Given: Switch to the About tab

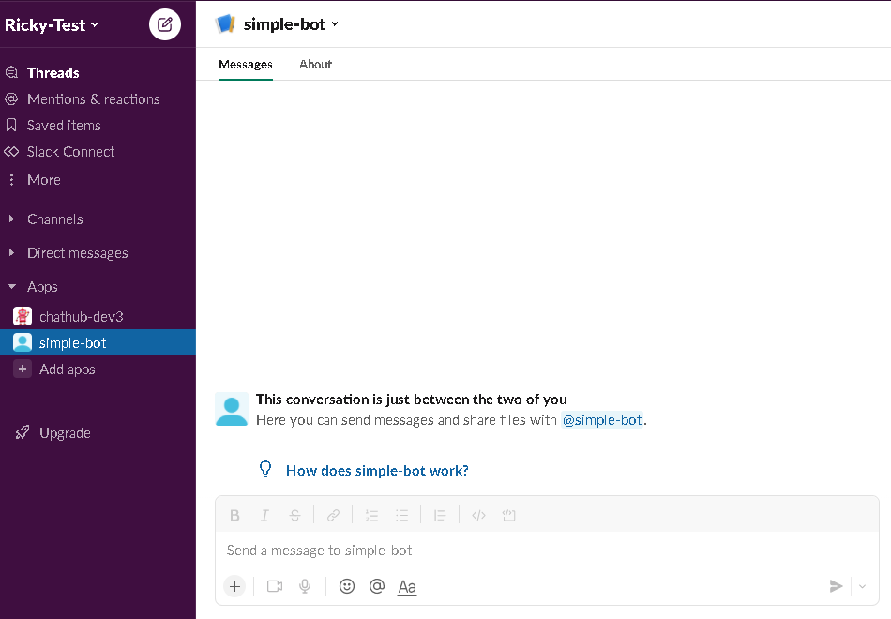Looking at the screenshot, I should 315,64.
